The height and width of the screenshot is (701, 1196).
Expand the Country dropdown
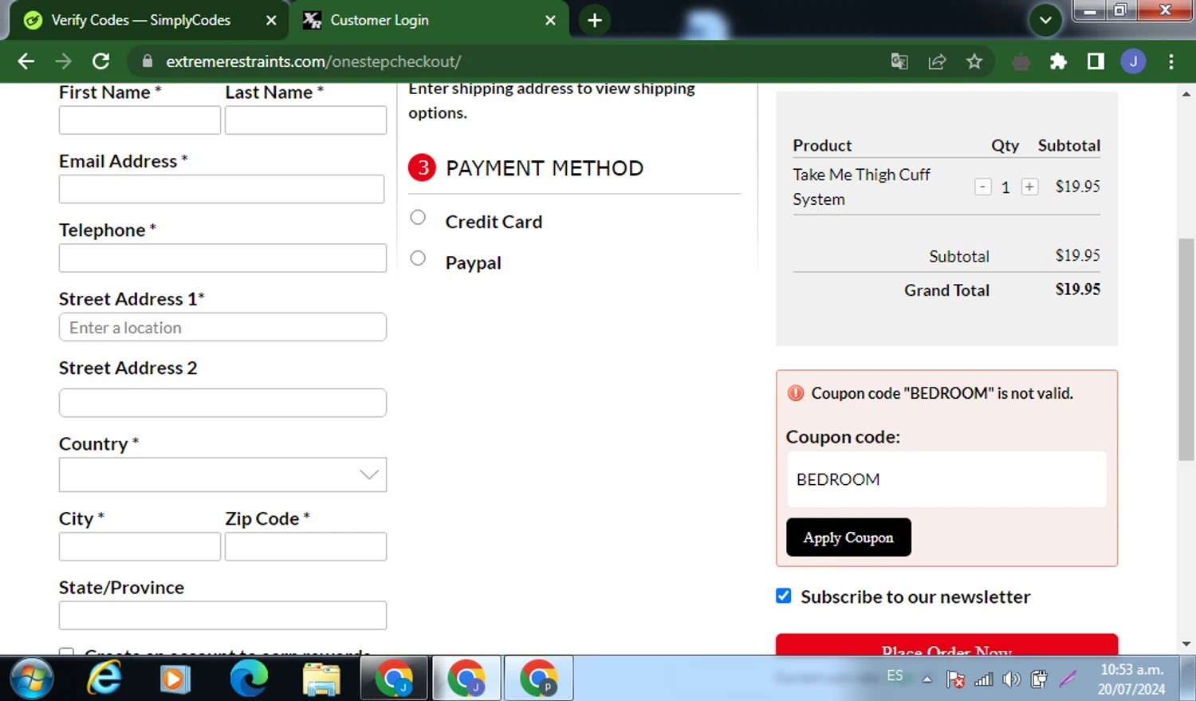pos(222,475)
